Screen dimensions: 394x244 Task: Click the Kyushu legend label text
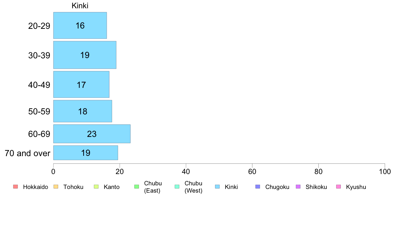point(356,187)
